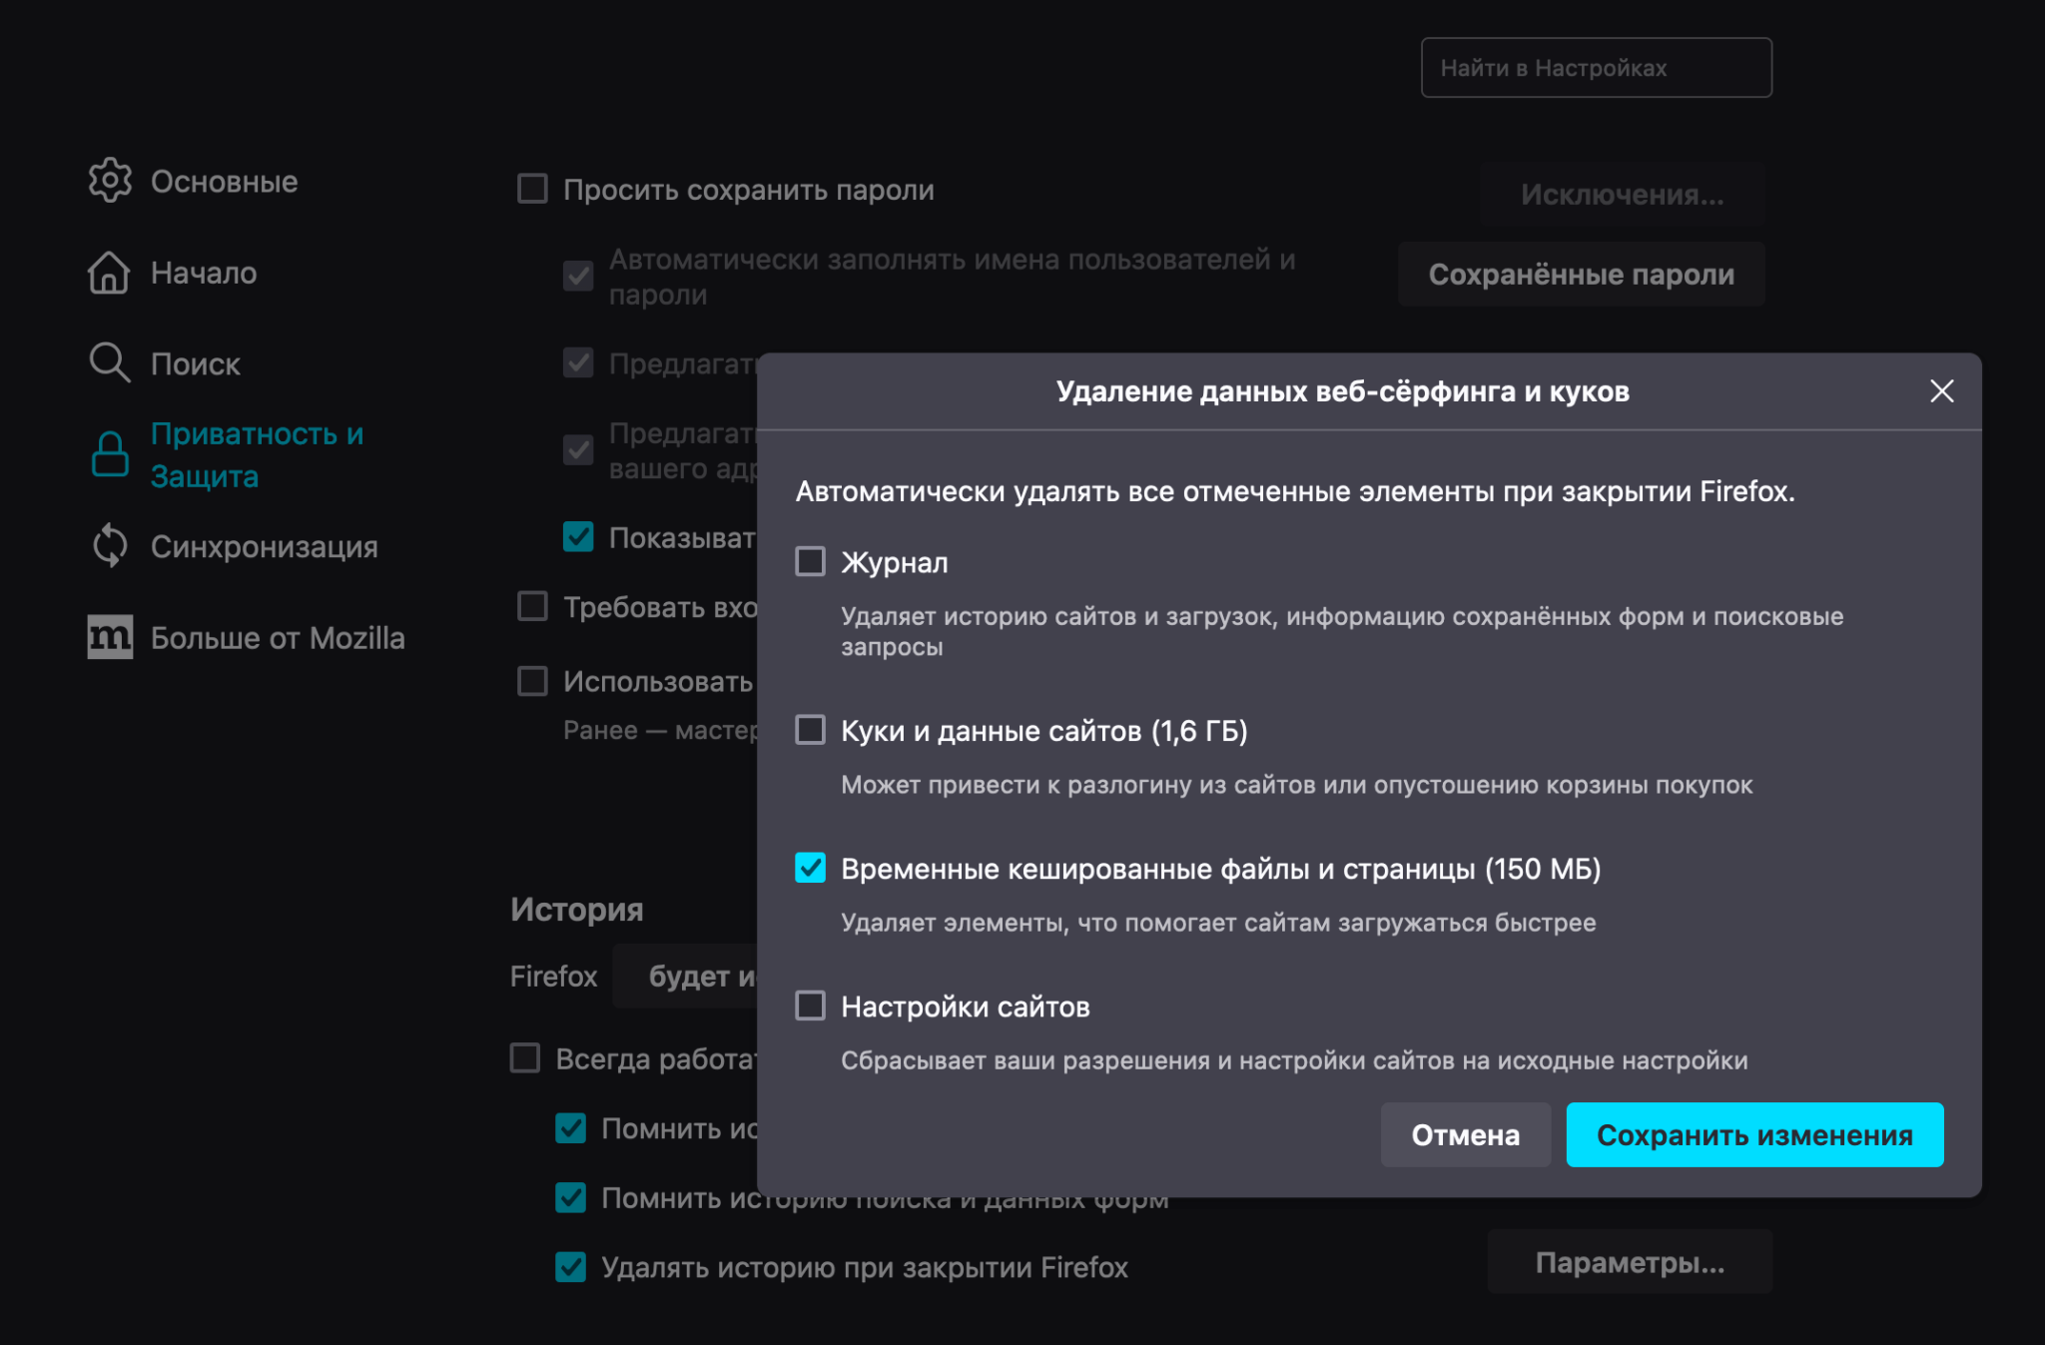Image resolution: width=2045 pixels, height=1345 pixels.
Task: Toggle Просить сохранить пароли checkbox
Action: [x=532, y=189]
